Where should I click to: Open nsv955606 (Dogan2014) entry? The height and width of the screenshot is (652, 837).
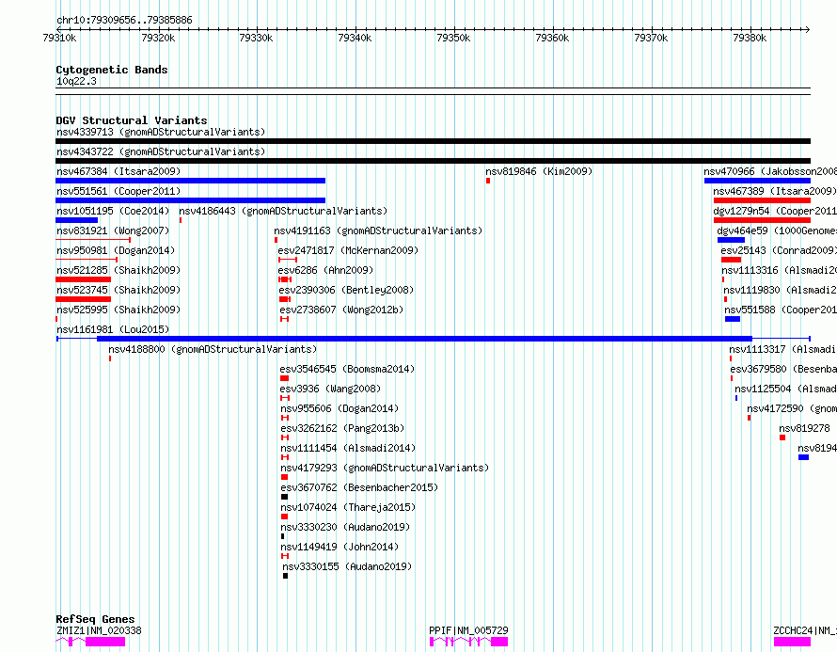pos(340,408)
